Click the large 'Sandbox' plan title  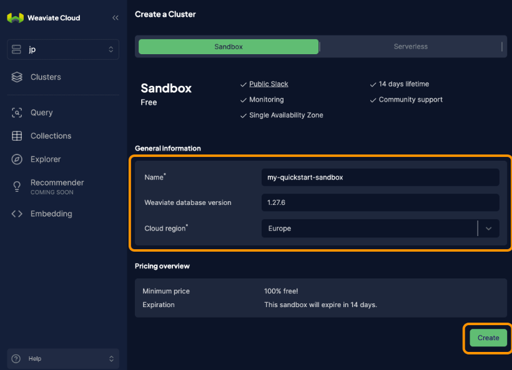(166, 88)
